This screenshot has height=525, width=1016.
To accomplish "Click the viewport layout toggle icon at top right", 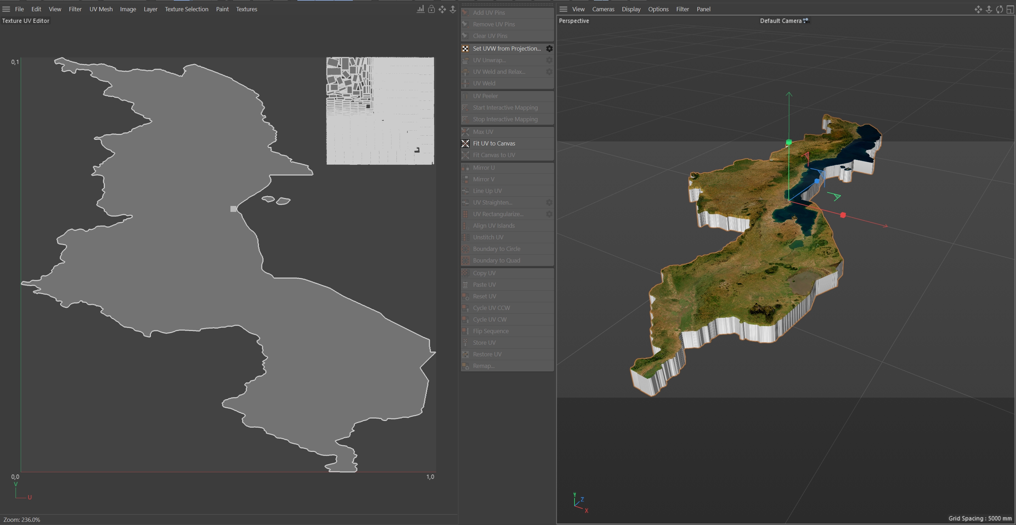I will pos(1010,9).
